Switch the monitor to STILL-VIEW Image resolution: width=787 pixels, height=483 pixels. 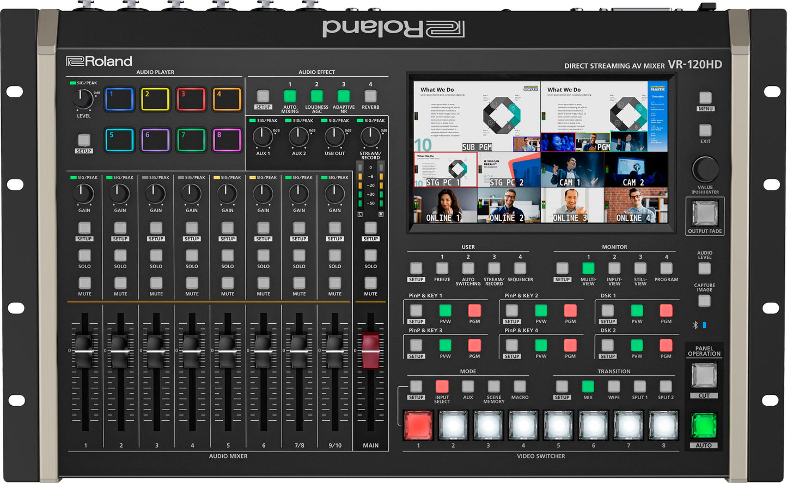[640, 268]
